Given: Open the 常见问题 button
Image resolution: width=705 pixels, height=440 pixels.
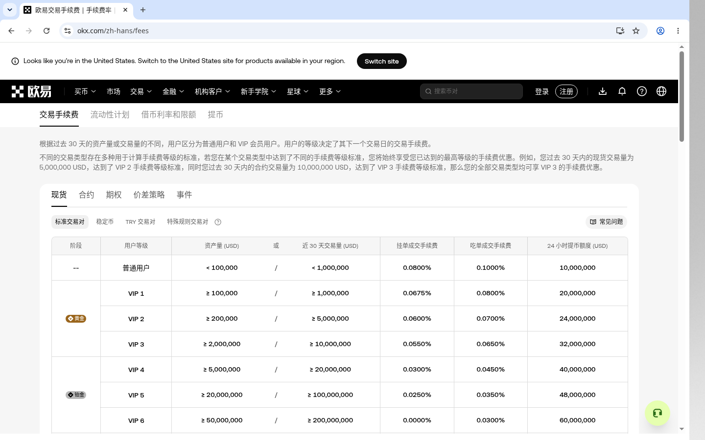Looking at the screenshot, I should click(x=606, y=222).
